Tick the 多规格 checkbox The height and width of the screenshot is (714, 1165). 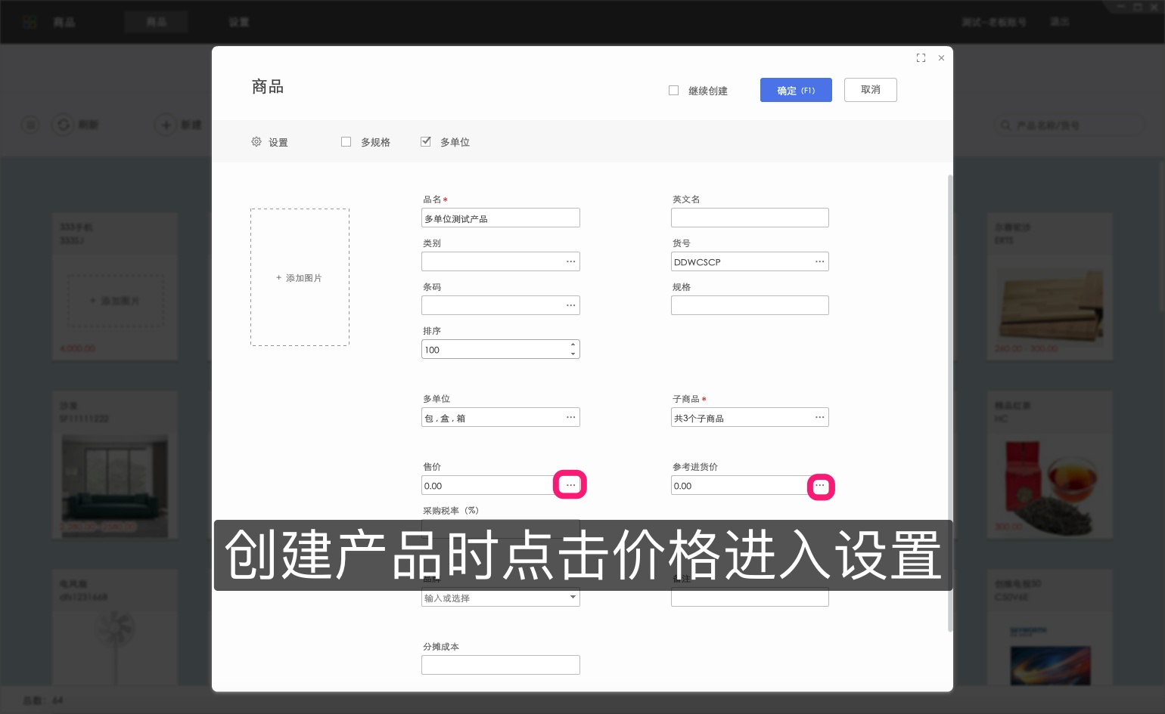click(346, 142)
